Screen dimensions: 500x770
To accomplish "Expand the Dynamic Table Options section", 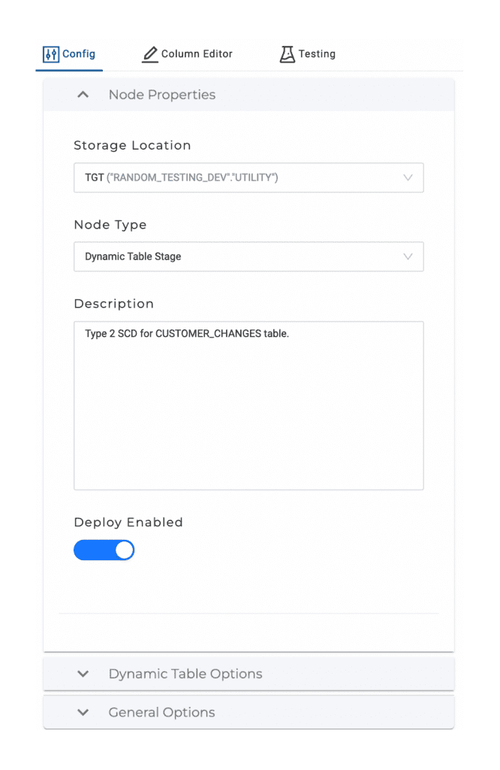I will pos(248,674).
